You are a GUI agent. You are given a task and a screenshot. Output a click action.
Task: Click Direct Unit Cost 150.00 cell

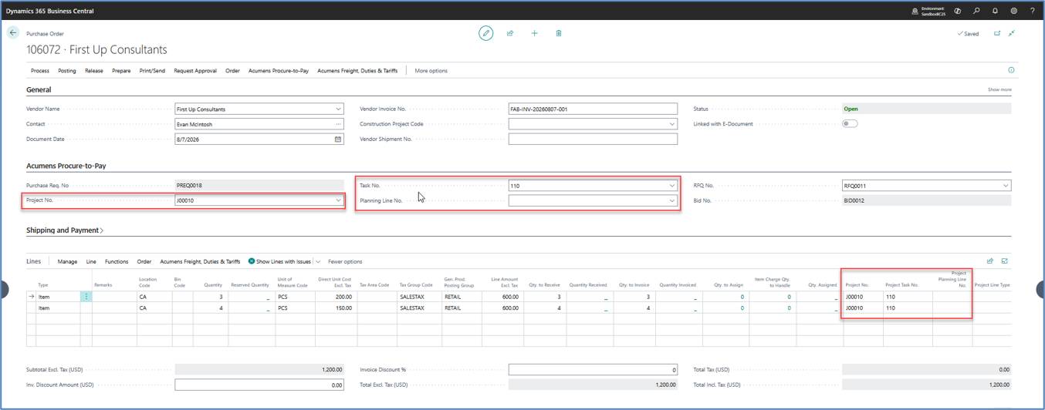pos(336,307)
